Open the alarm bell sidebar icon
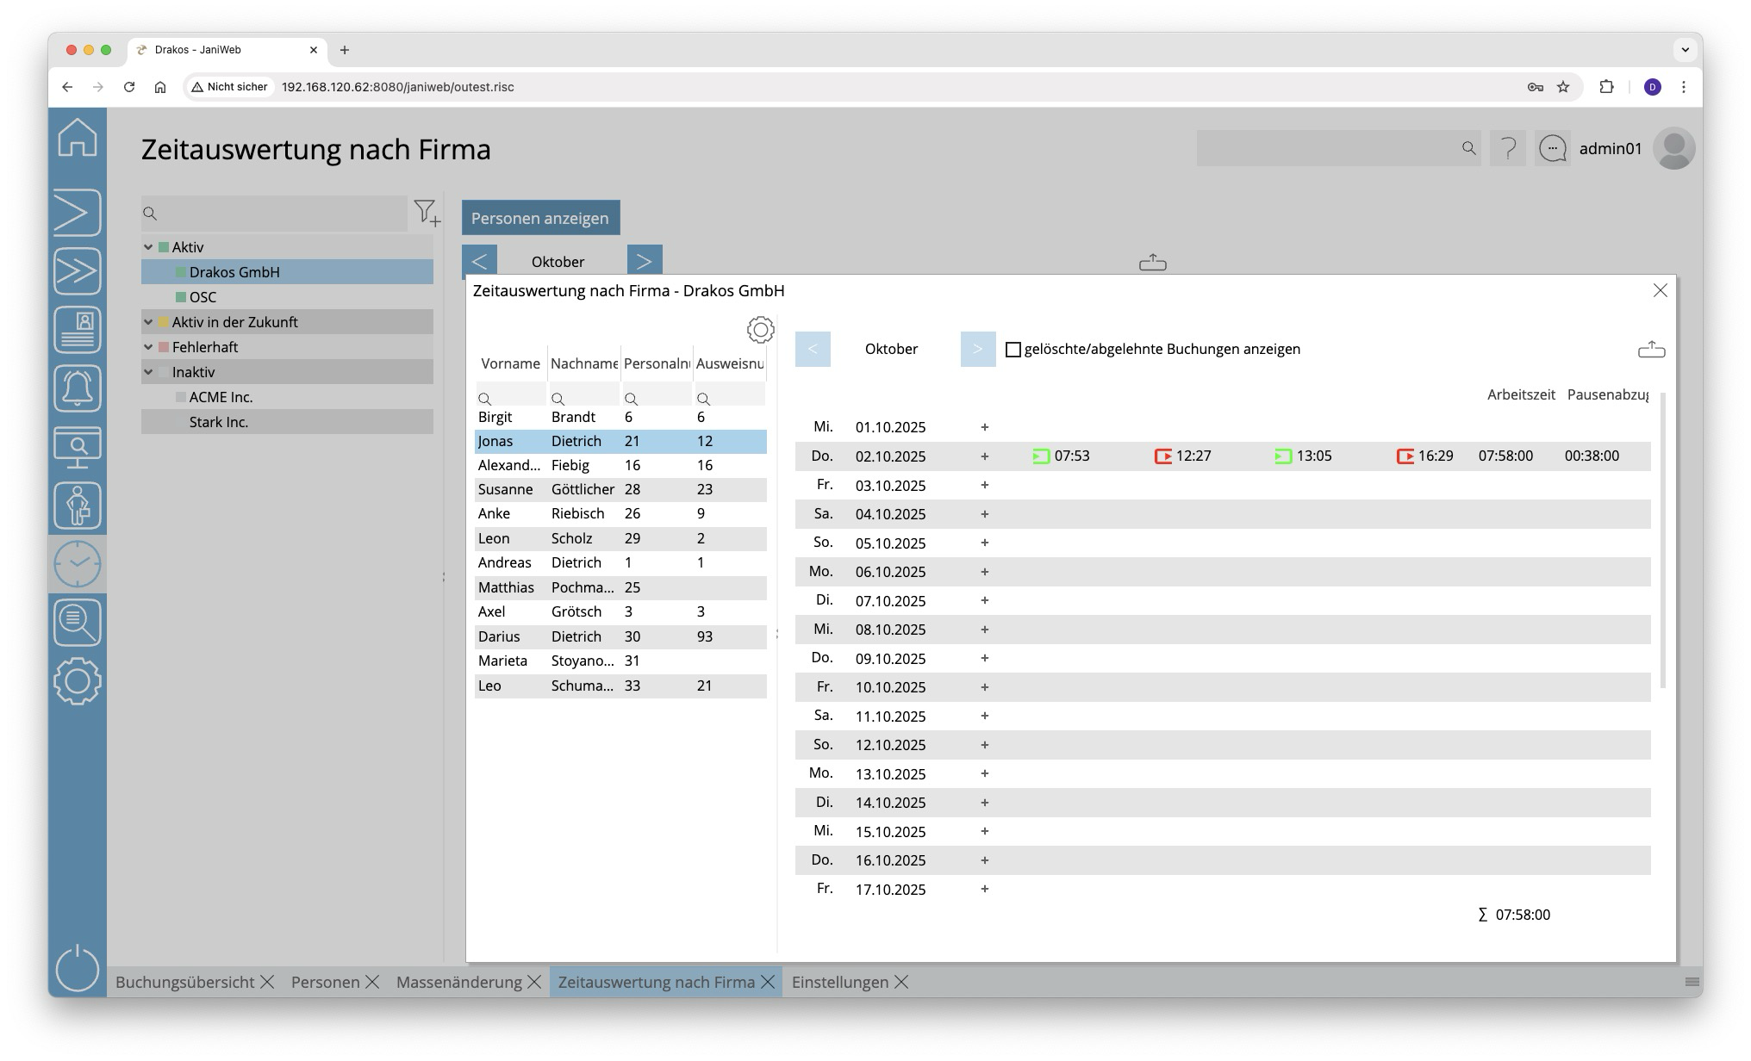This screenshot has height=1061, width=1751. 78,388
